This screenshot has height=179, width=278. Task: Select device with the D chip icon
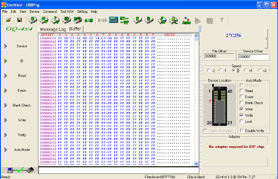click(x=33, y=20)
